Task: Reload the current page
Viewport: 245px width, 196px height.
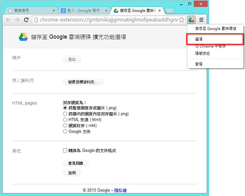Action: (x=27, y=19)
